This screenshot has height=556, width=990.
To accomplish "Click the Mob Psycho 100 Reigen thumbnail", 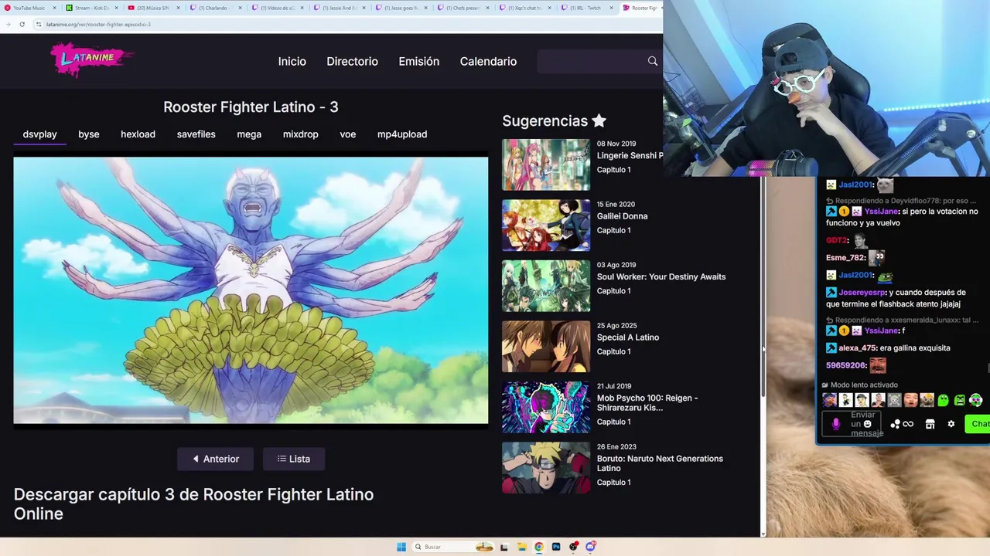I will click(546, 407).
